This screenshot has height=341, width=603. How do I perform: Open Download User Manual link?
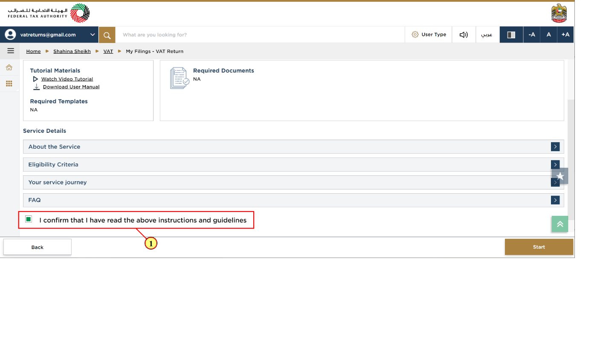(71, 87)
